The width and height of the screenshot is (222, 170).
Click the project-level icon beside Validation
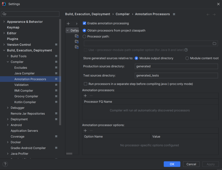coord(56,85)
